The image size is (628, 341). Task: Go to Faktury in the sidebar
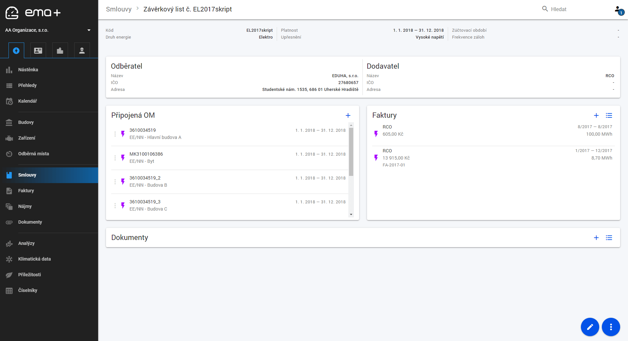click(x=26, y=191)
